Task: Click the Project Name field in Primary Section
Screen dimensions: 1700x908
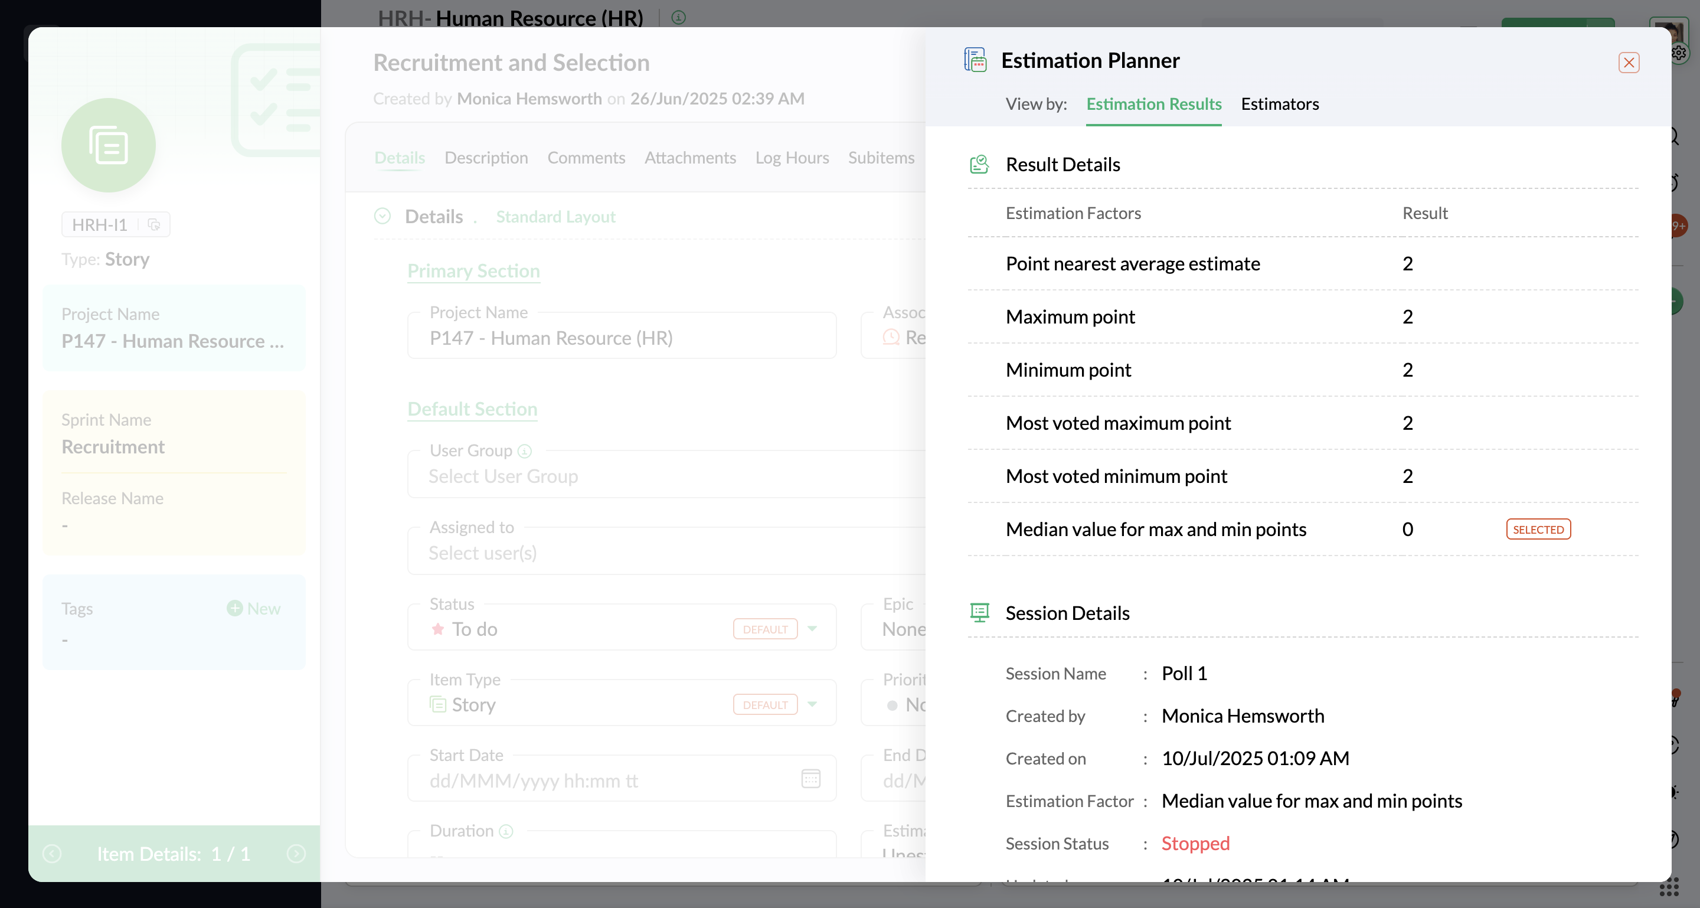Action: 622,337
